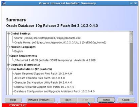Collapse the Space Requirements node
The height and width of the screenshot is (107, 139).
8,56
